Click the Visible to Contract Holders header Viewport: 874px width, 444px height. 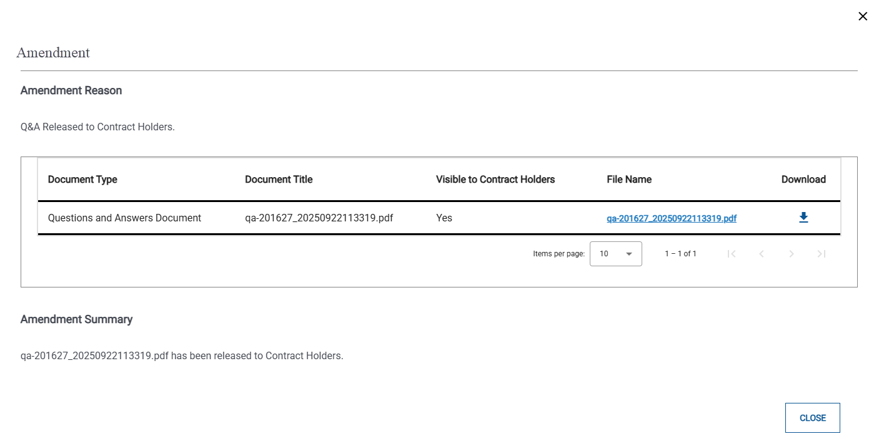495,179
